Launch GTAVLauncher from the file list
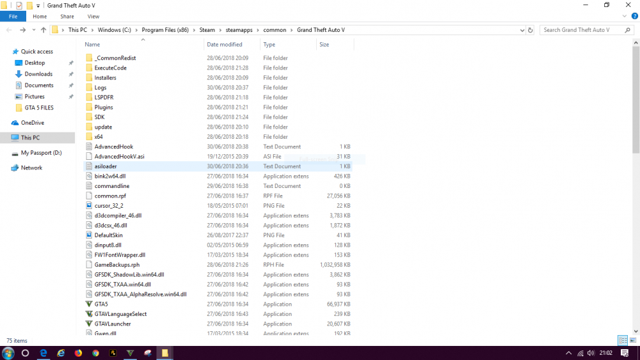The height and width of the screenshot is (360, 640). tap(113, 324)
